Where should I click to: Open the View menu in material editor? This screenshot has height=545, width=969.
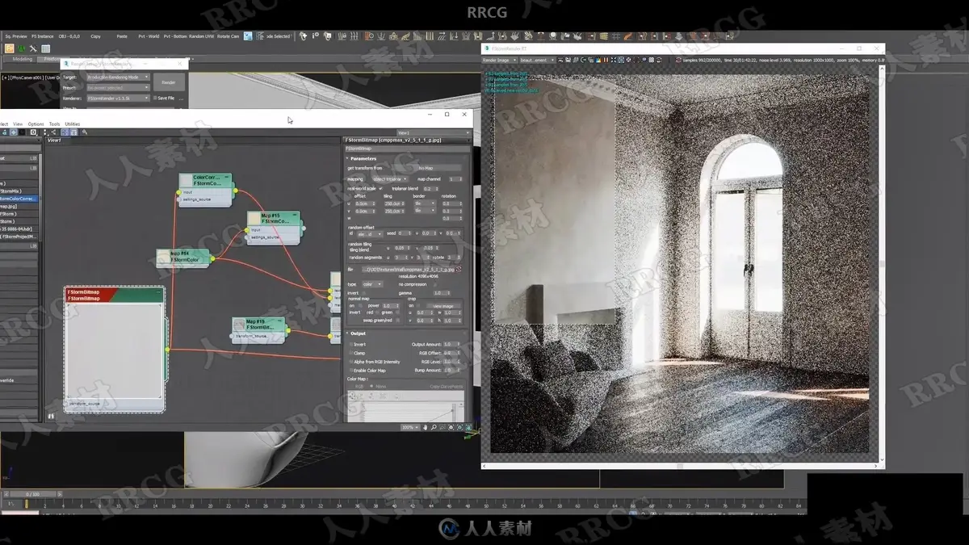click(17, 124)
